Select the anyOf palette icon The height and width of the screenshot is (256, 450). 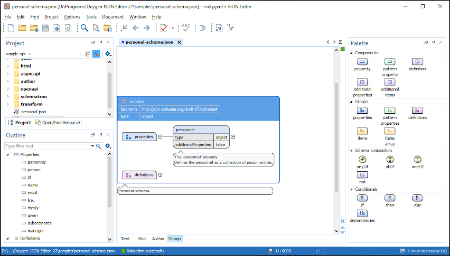pyautogui.click(x=362, y=159)
